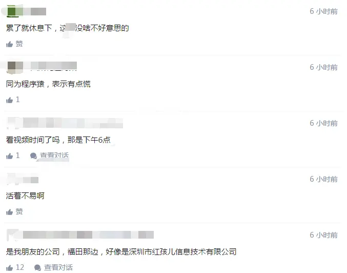
Task: Open 查看对话 under the 红孩儿 company comment
Action: [x=58, y=267]
